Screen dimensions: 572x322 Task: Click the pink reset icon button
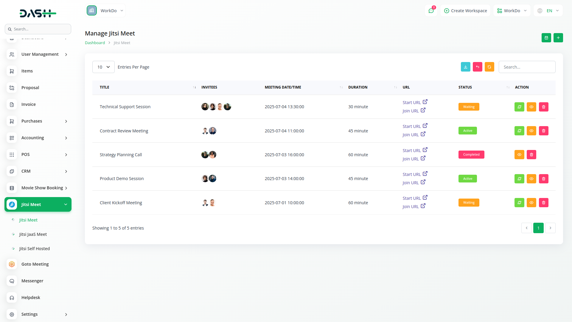[477, 67]
